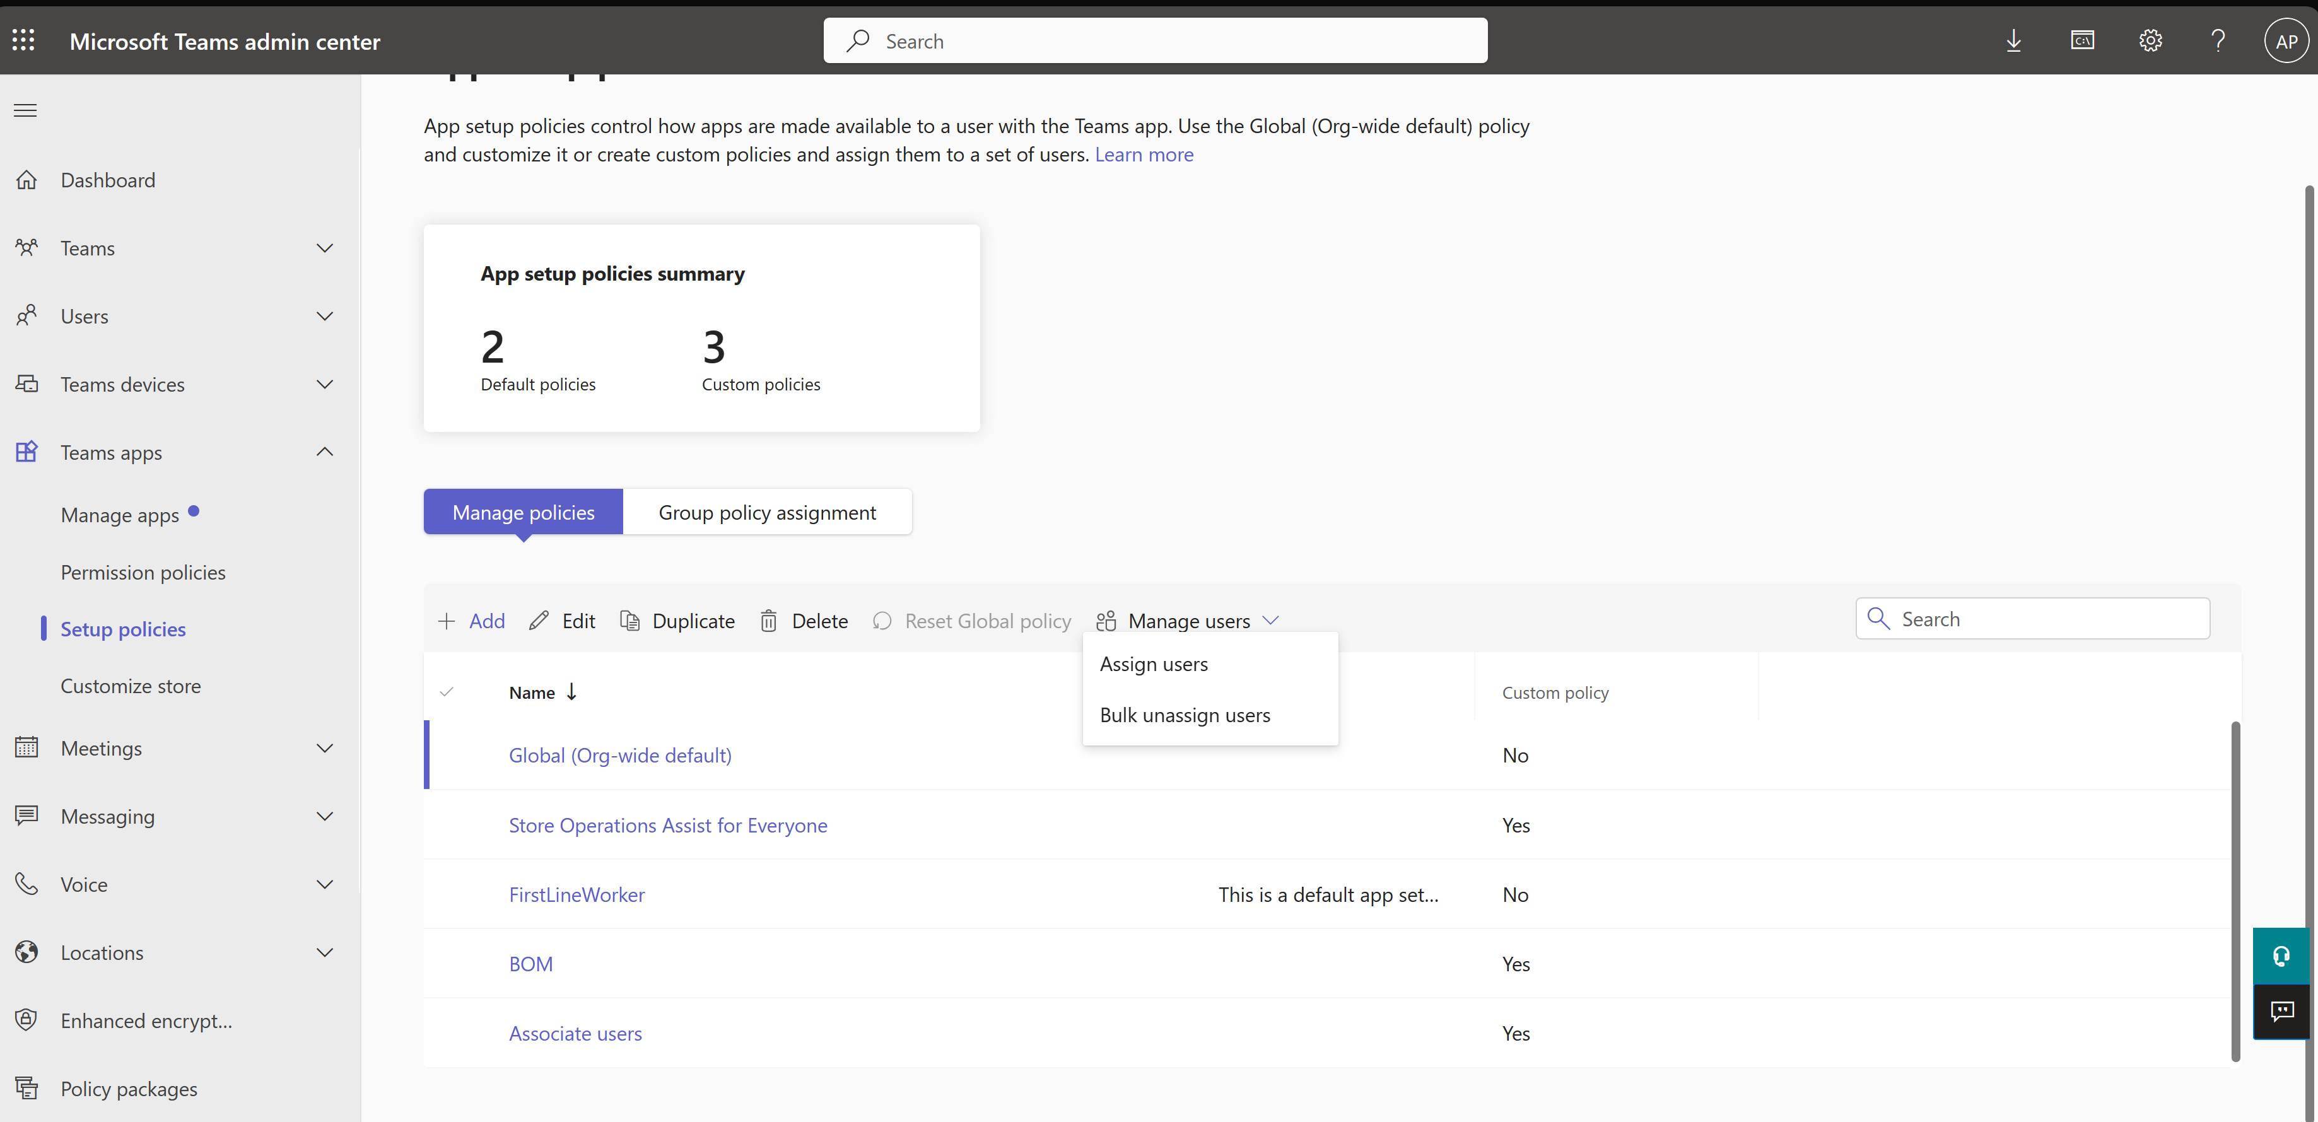Select Bulk unassign users from dropdown
Image resolution: width=2318 pixels, height=1122 pixels.
[x=1184, y=714]
